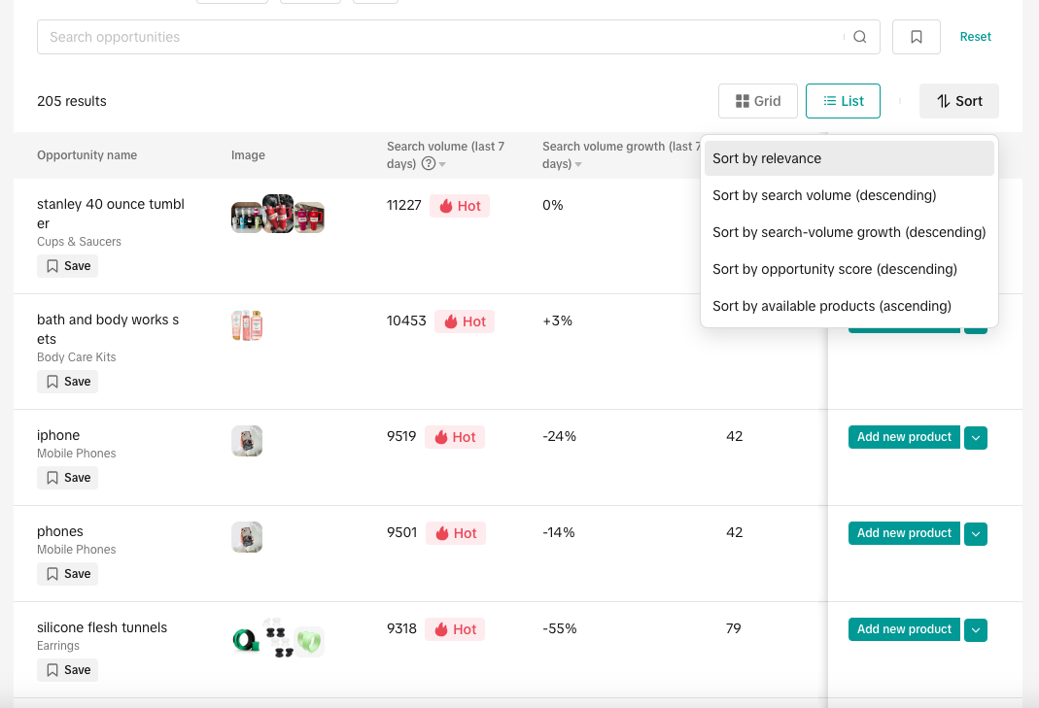1039x708 pixels.
Task: Save the stanley 40 ounce tumbler opportunity
Action: 68,266
